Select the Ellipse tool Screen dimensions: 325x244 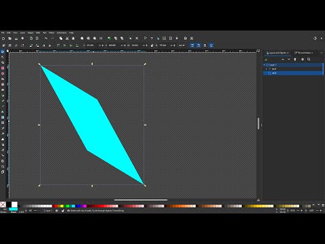coord(3,73)
